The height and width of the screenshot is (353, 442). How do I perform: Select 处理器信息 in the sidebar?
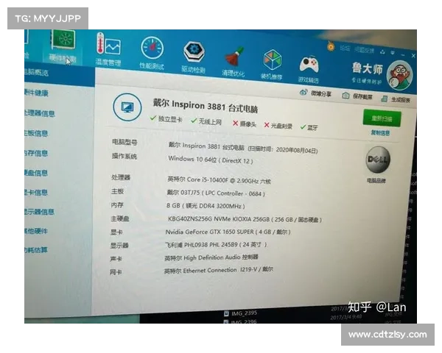click(x=40, y=113)
